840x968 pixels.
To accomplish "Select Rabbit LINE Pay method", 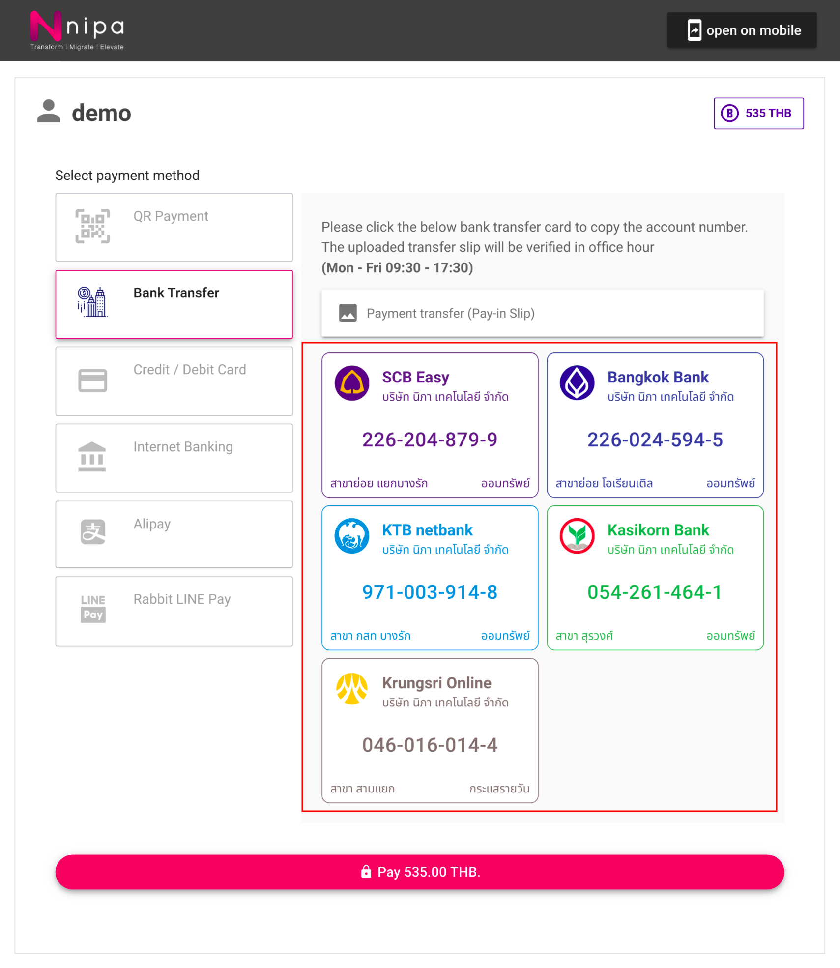I will coord(174,611).
